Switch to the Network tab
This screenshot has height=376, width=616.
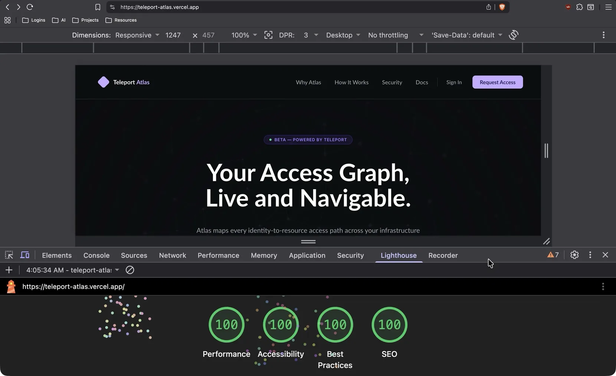(173, 255)
